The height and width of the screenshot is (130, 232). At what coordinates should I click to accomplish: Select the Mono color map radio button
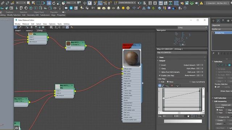click(x=168, y=82)
